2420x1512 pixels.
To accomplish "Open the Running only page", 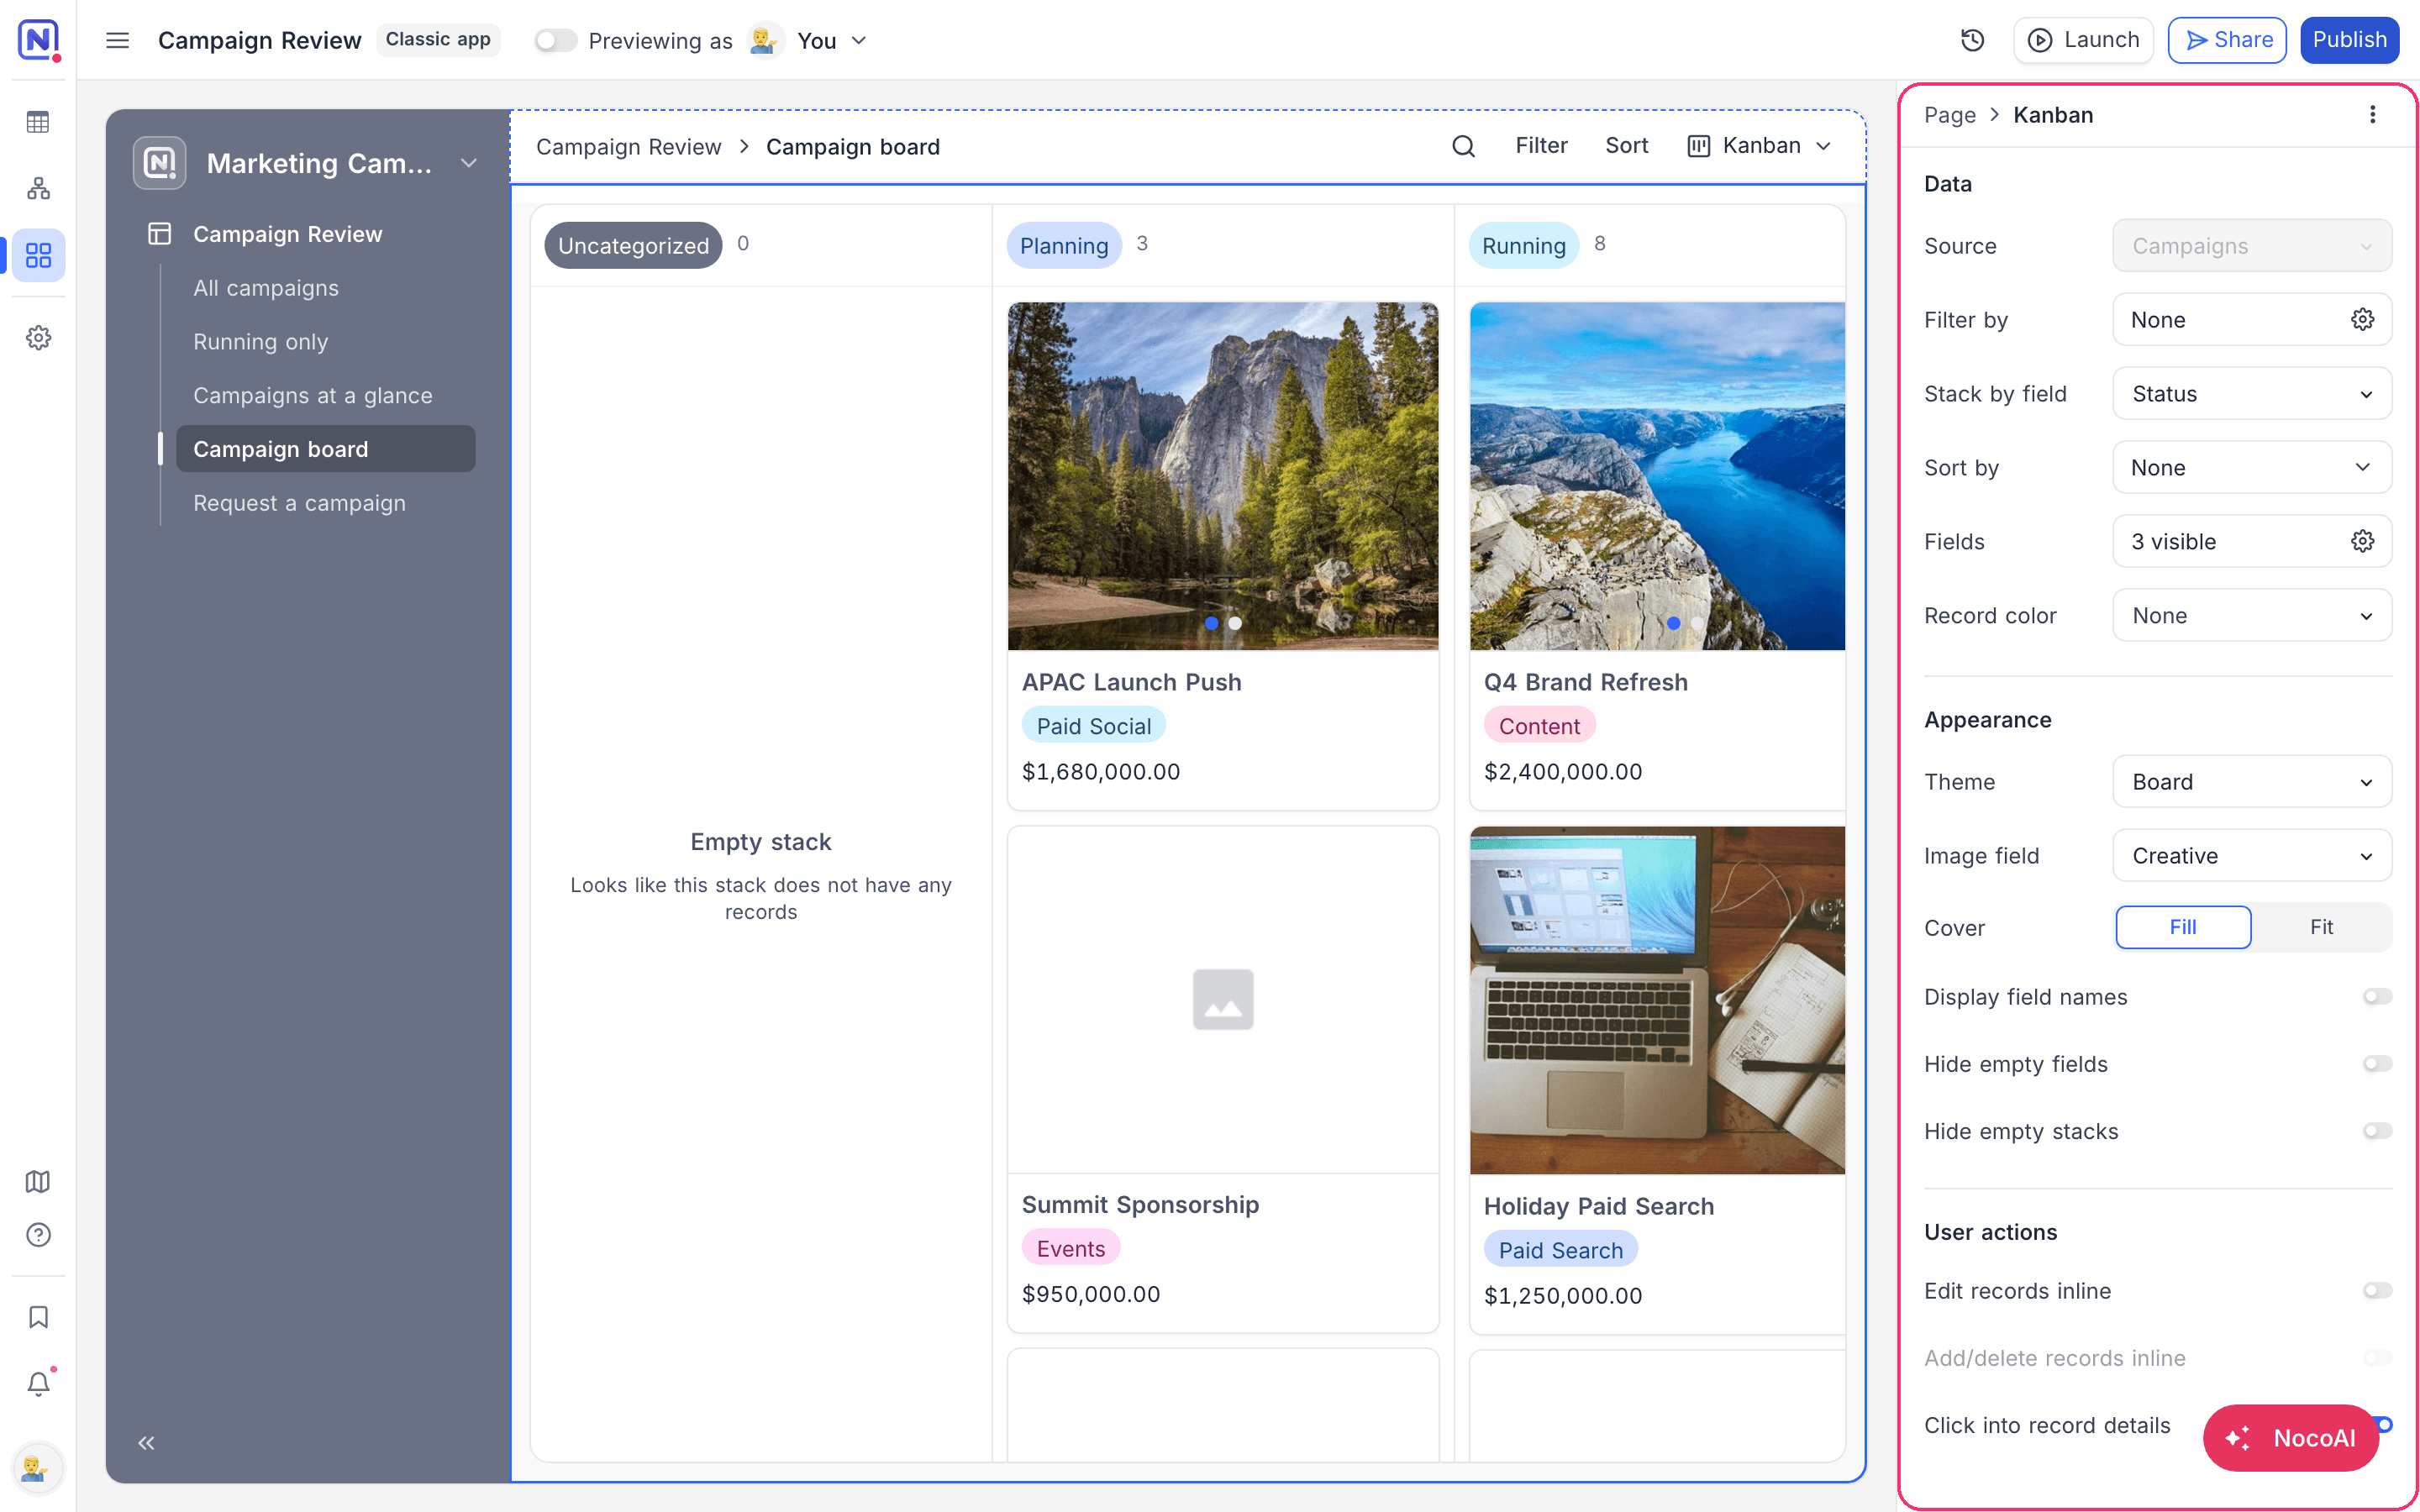I will point(260,342).
